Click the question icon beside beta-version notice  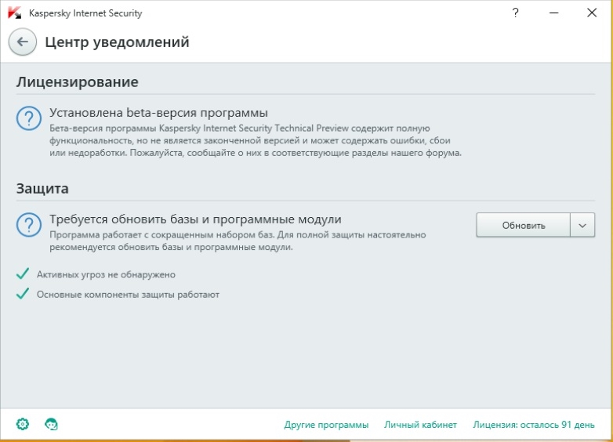28,118
